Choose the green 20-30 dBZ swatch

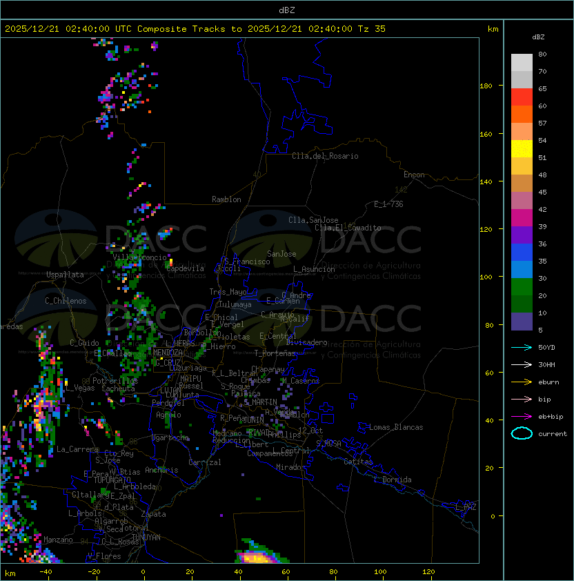tap(522, 287)
